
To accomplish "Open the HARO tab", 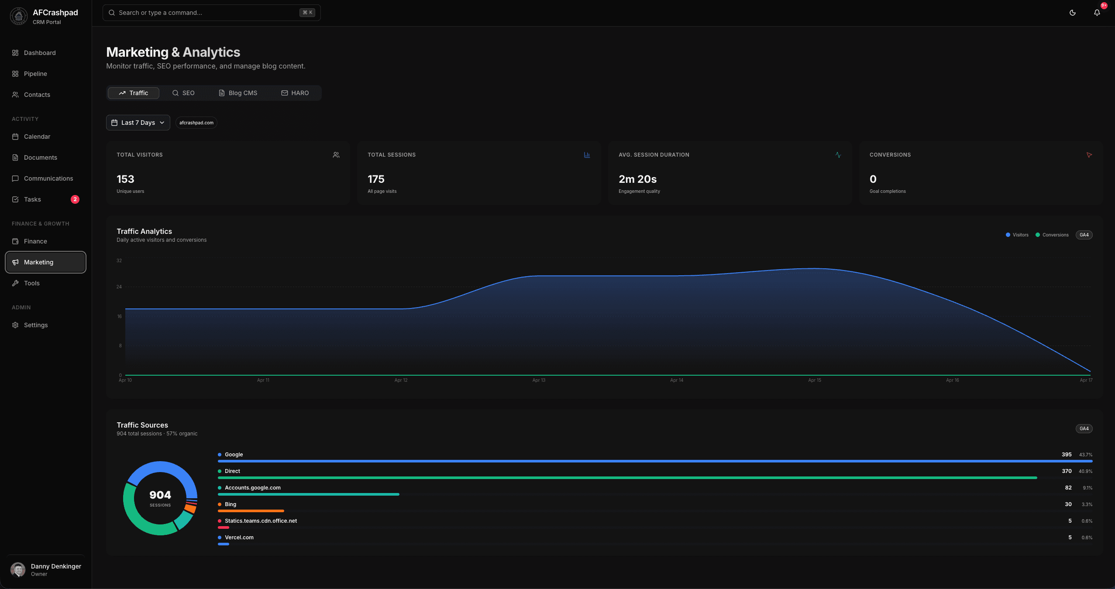I will coord(295,93).
